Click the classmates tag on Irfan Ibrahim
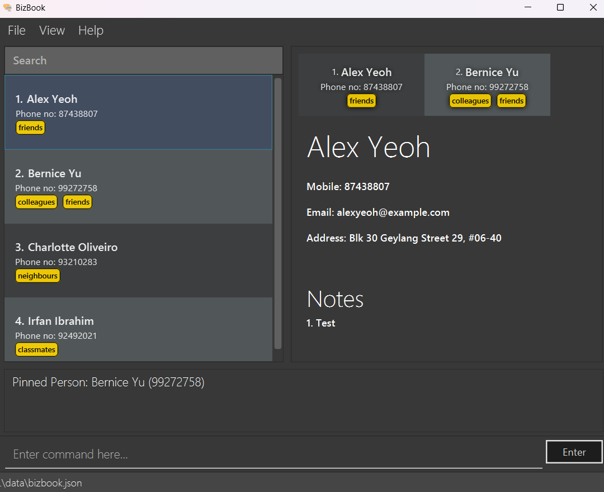Screen dimensions: 604x492 [x=36, y=350]
